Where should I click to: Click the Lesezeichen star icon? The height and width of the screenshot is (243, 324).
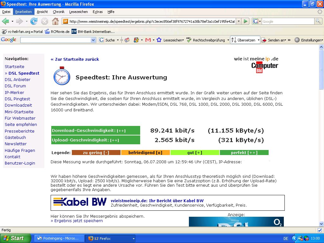click(x=159, y=40)
